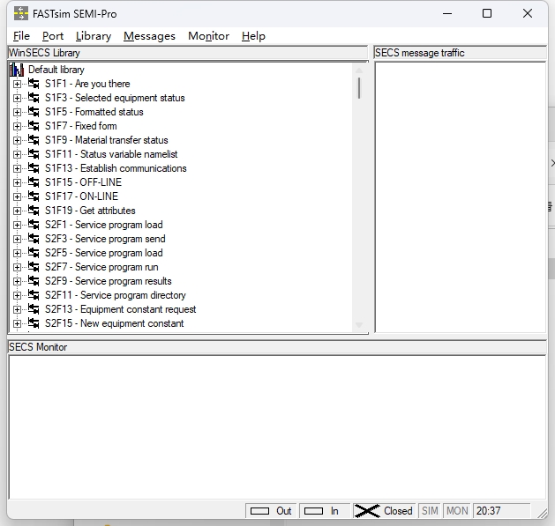Image resolution: width=555 pixels, height=526 pixels.
Task: Select the S2F11 - Service program directory row
Action: (116, 295)
